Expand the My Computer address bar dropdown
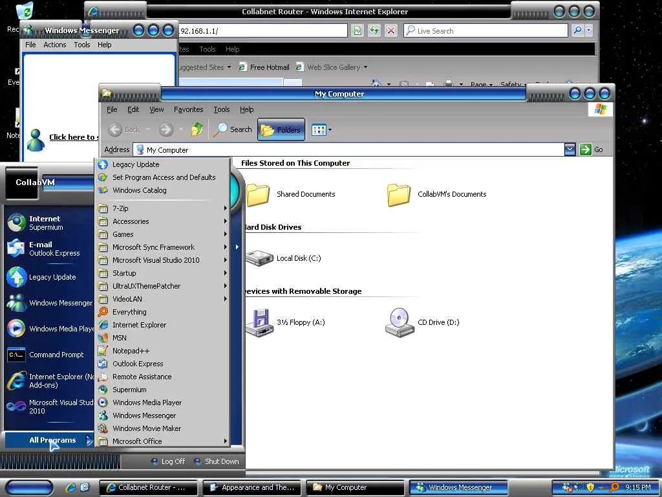This screenshot has height=497, width=662. point(570,149)
